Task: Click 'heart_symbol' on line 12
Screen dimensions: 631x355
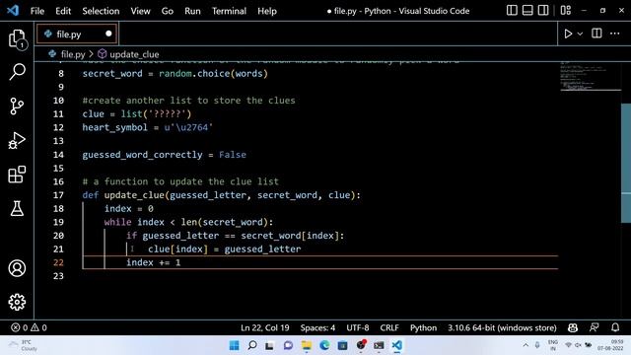Action: [115, 127]
